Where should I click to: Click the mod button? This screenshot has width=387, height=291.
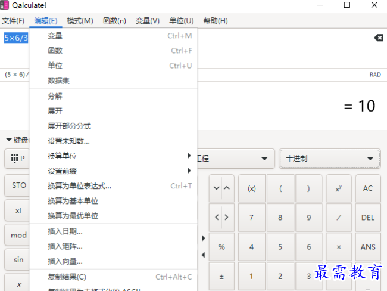17,235
